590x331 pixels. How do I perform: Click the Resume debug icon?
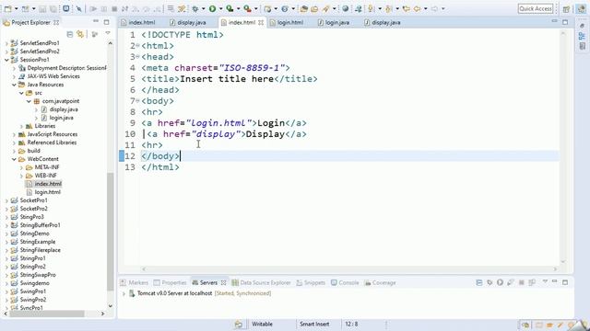(93, 8)
